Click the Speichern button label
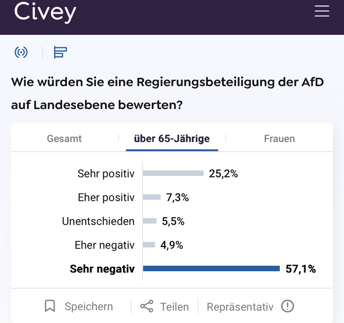Image resolution: width=344 pixels, height=323 pixels. click(89, 307)
